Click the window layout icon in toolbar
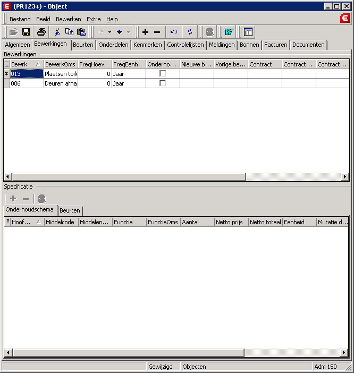 point(248,32)
